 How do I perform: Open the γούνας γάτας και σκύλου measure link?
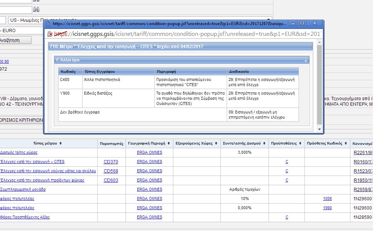pyautogui.click(x=48, y=171)
